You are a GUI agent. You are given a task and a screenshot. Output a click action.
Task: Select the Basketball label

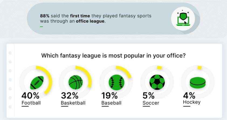pyautogui.click(x=73, y=103)
